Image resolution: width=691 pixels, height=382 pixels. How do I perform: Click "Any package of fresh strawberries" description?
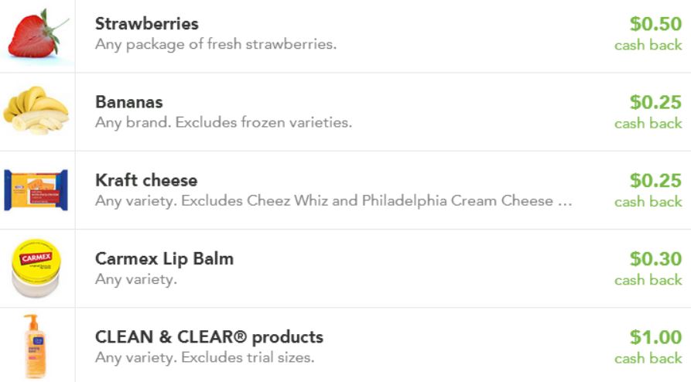215,44
